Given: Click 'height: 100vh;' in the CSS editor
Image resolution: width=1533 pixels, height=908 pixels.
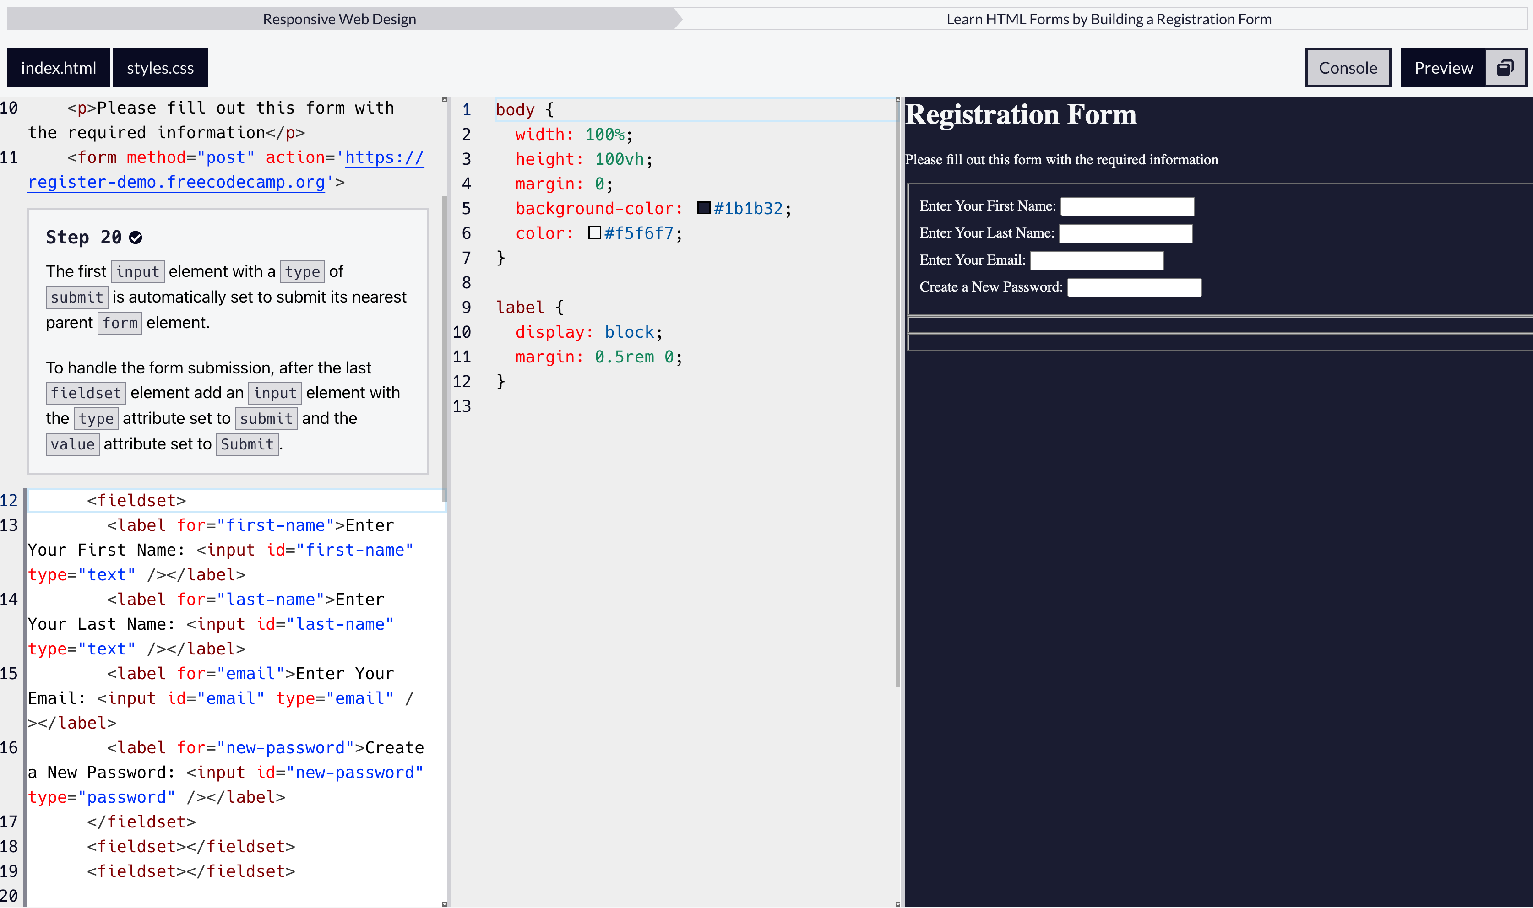Looking at the screenshot, I should (x=584, y=159).
